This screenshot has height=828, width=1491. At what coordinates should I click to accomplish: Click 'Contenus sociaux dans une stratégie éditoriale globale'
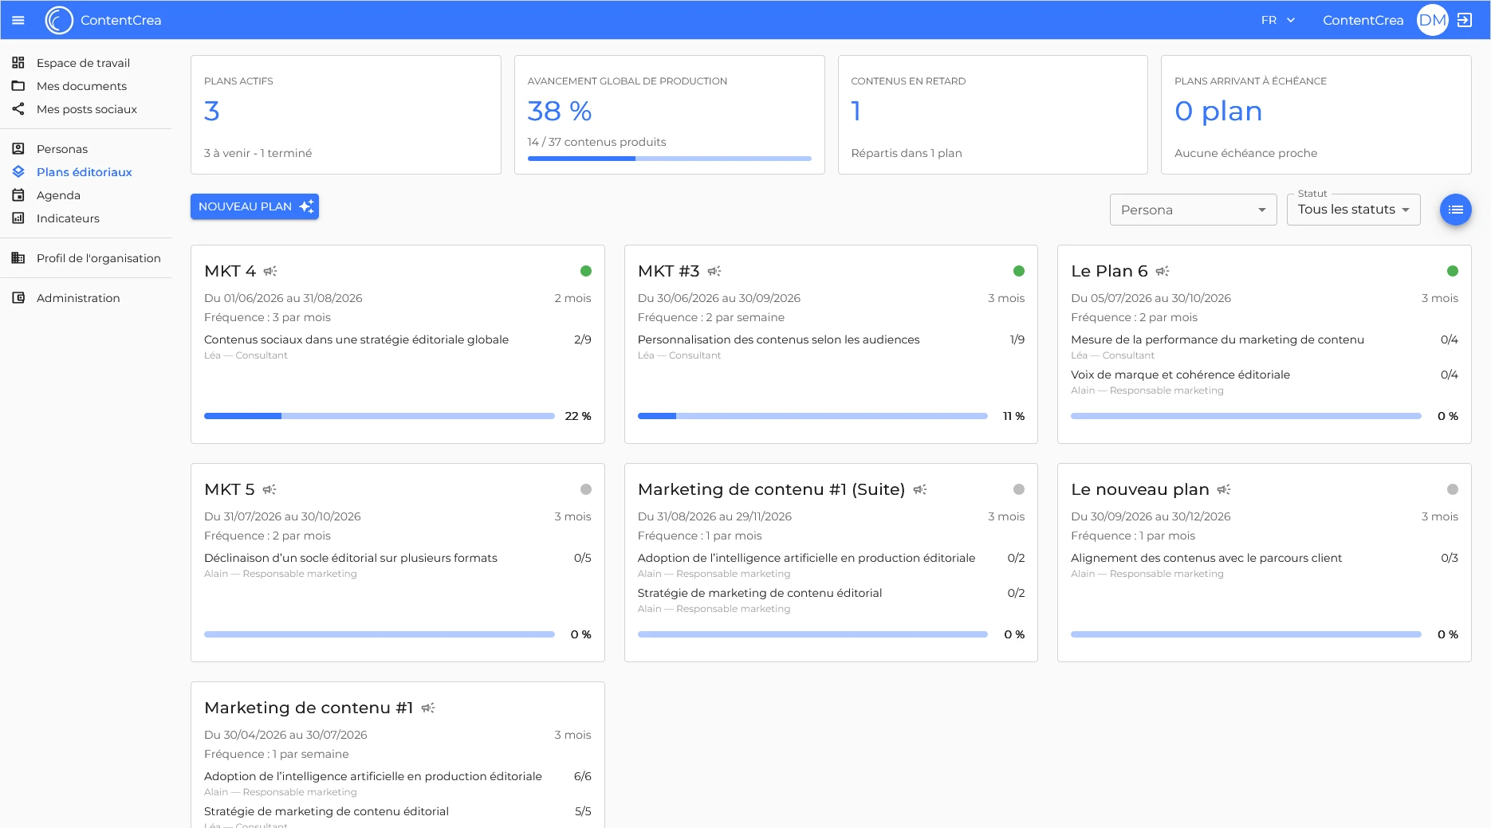point(356,339)
